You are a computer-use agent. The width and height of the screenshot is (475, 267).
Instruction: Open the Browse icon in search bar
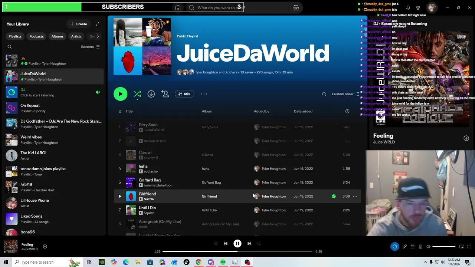[296, 8]
